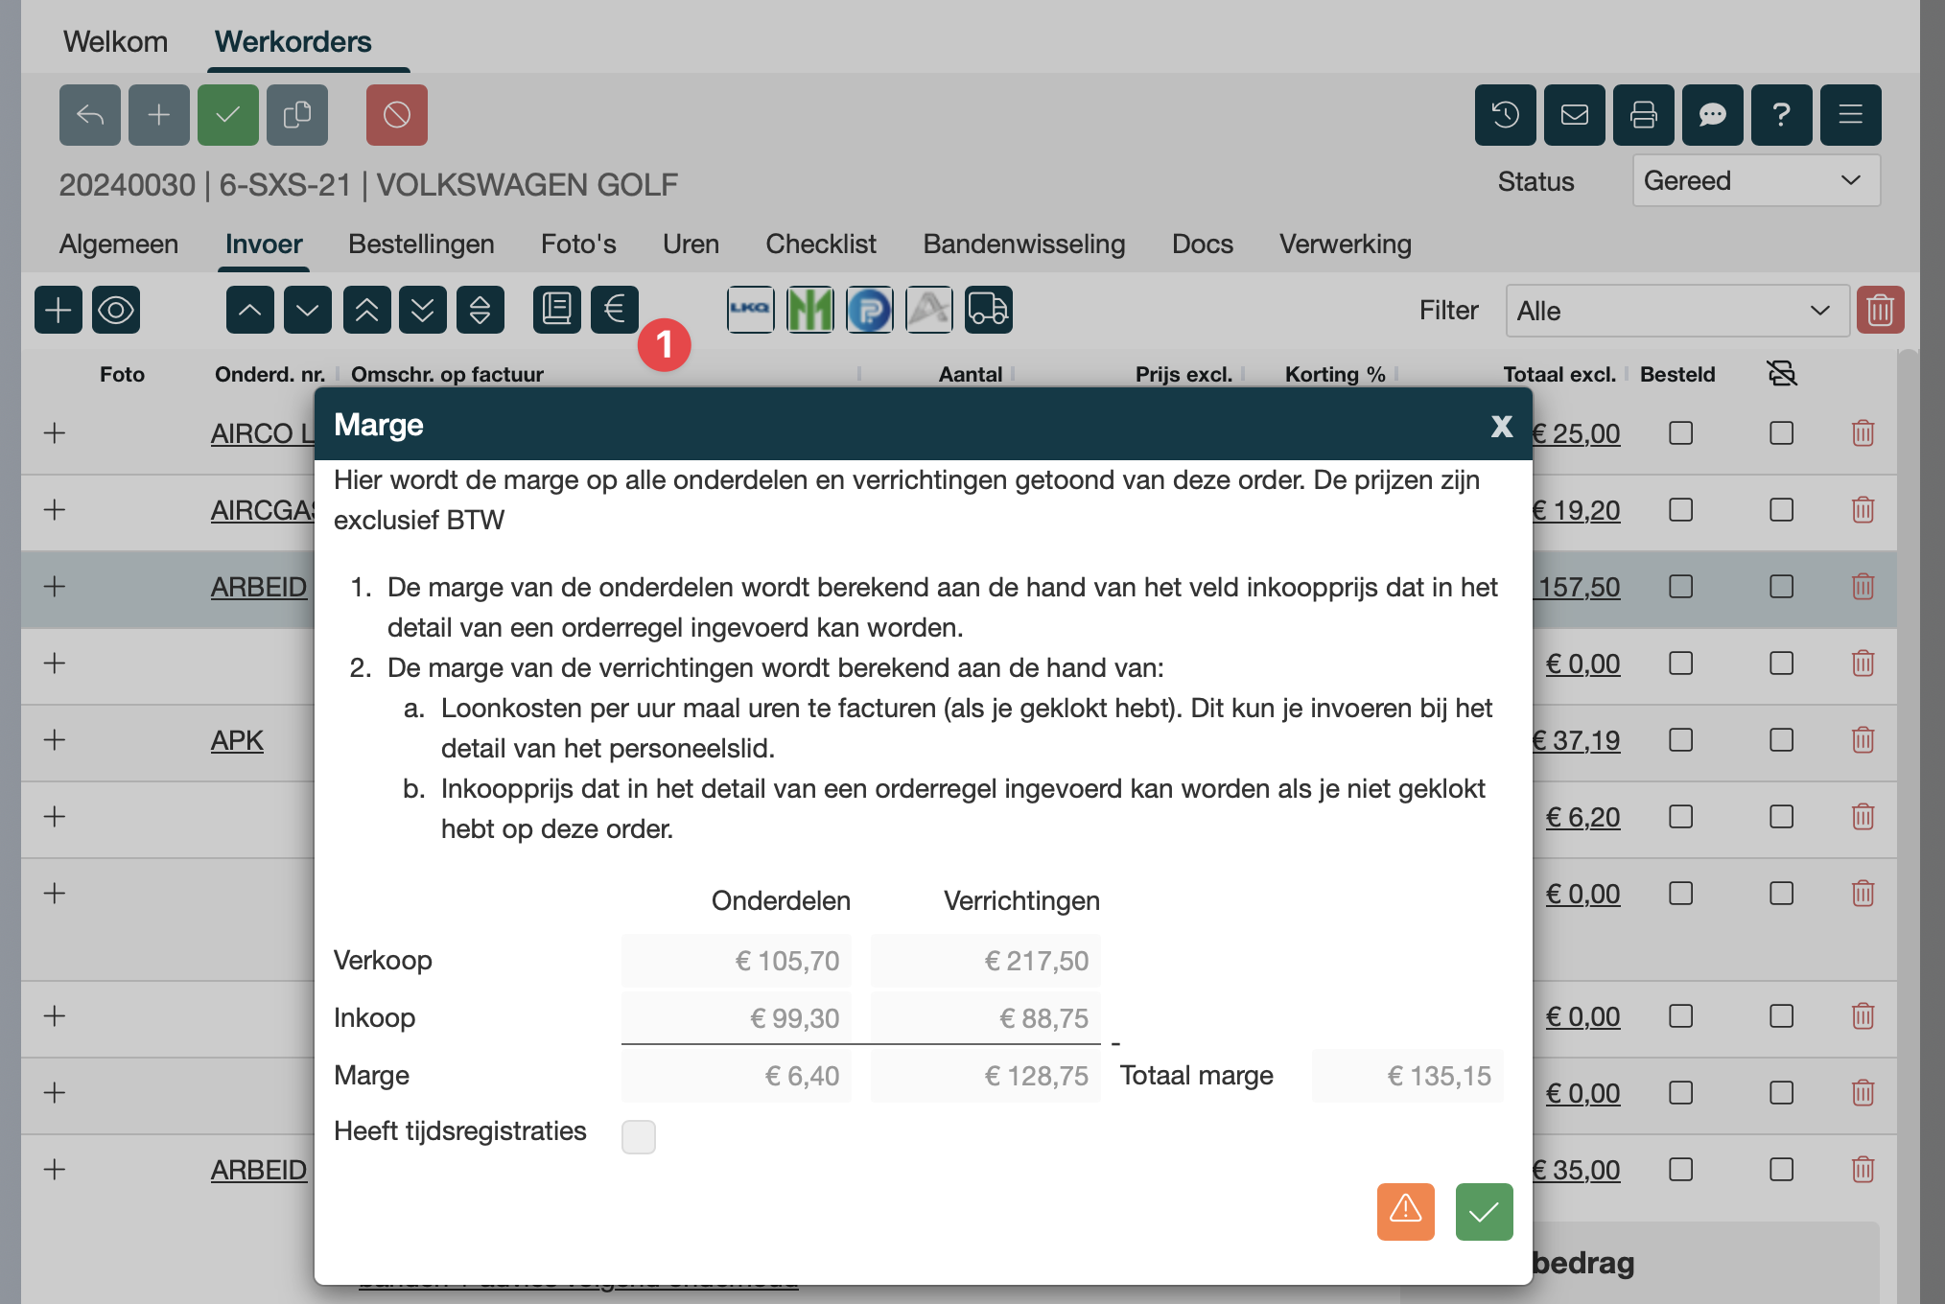Open the order history clock icon
Screen dimensions: 1945x1304
[x=1505, y=115]
